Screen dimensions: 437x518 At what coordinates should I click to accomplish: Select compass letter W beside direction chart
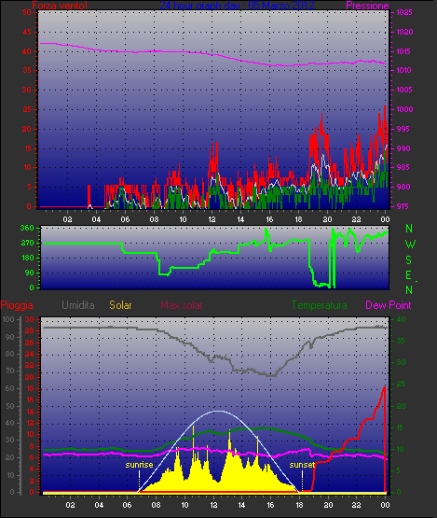click(x=410, y=245)
